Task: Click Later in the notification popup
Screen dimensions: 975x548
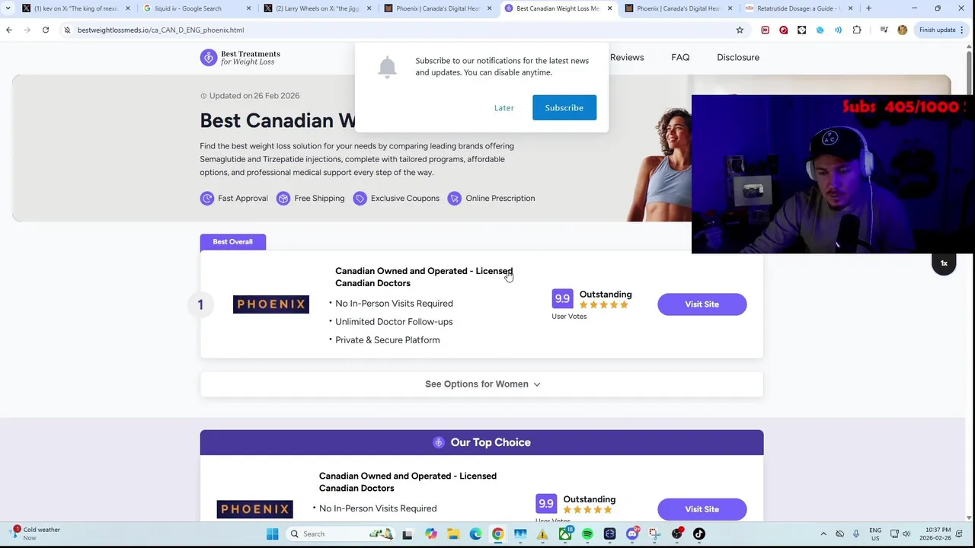Action: [504, 107]
